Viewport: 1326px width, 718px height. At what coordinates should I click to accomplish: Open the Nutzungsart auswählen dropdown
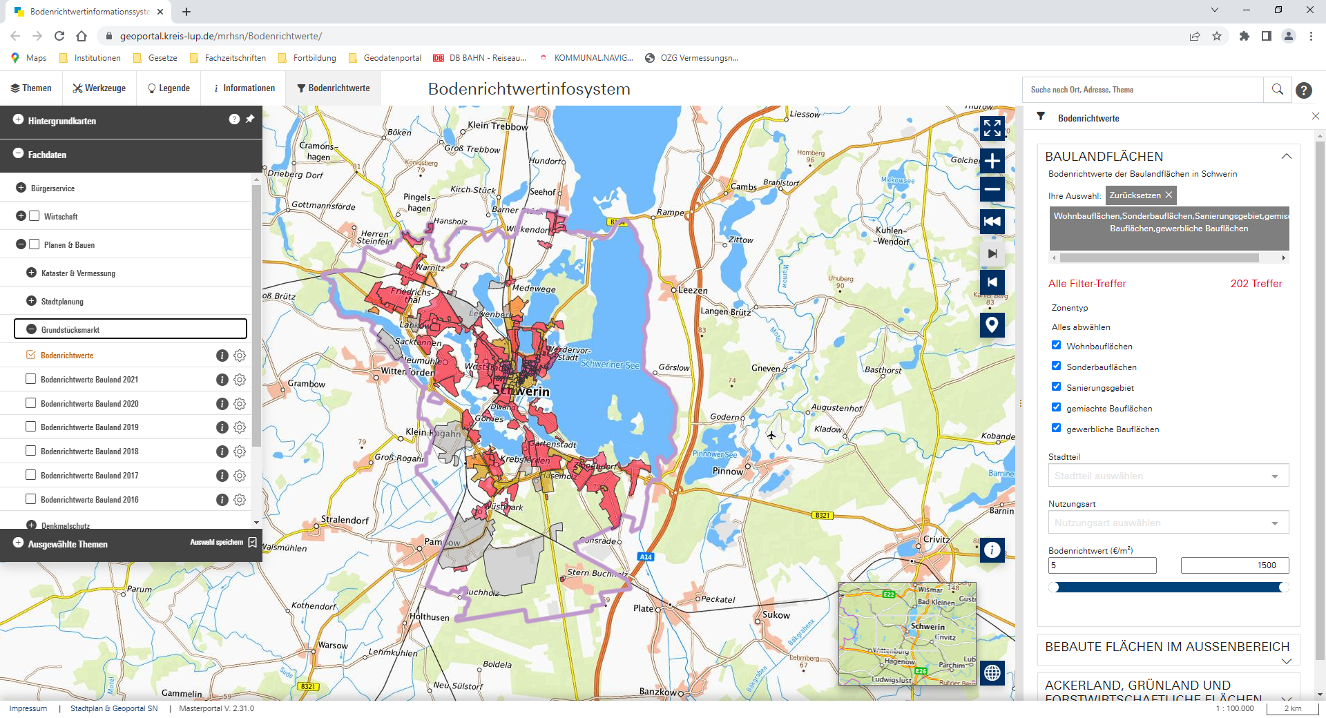(x=1169, y=523)
